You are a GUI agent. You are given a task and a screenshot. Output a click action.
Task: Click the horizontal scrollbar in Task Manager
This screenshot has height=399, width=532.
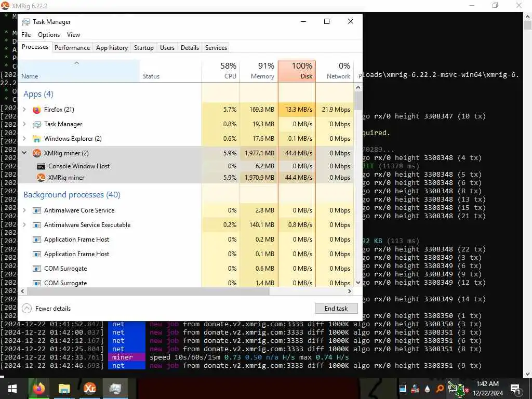point(148,291)
